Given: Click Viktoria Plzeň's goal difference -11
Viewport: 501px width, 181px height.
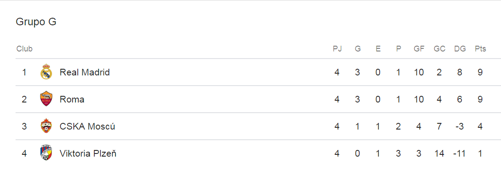Looking at the screenshot, I should click(x=460, y=153).
